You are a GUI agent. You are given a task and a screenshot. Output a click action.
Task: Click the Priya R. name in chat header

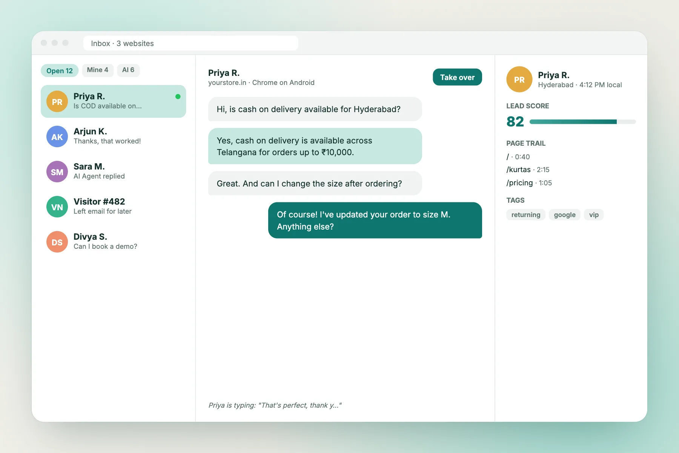pos(224,73)
